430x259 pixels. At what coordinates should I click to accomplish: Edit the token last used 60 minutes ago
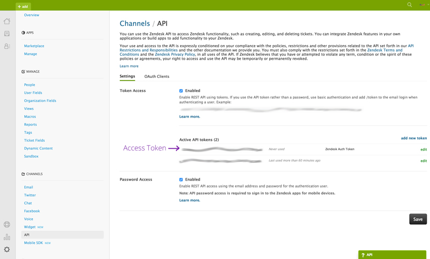click(424, 161)
